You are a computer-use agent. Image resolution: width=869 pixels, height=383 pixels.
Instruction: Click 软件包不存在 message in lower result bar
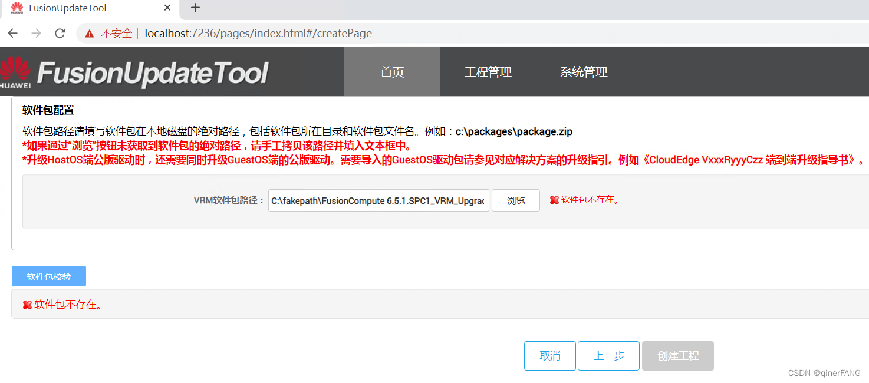(x=68, y=305)
